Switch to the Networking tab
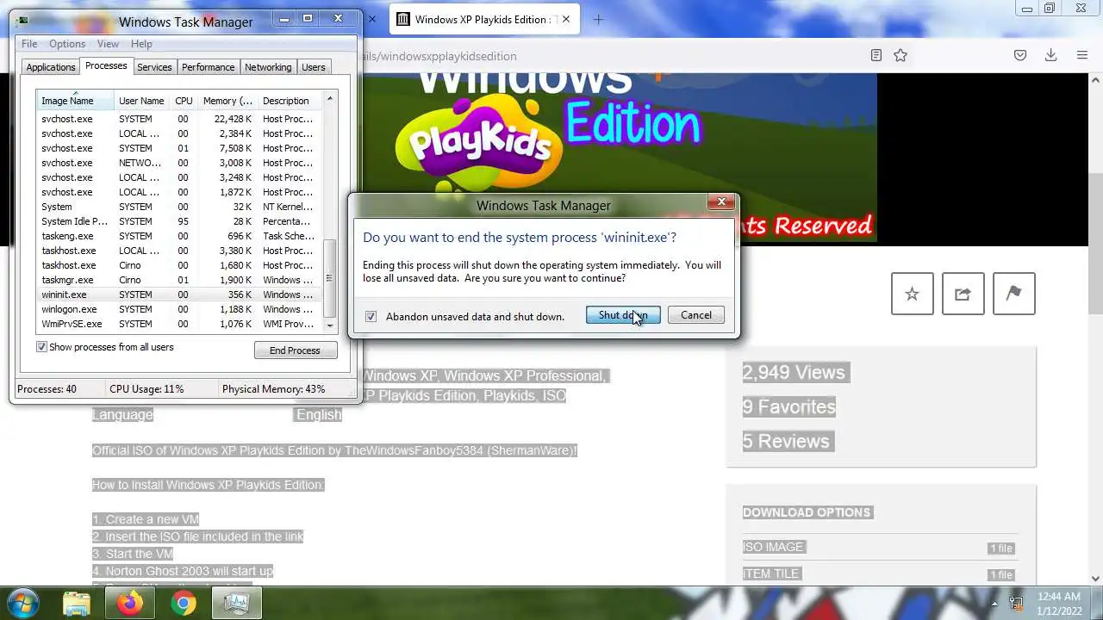Viewport: 1103px width, 620px height. (x=268, y=67)
